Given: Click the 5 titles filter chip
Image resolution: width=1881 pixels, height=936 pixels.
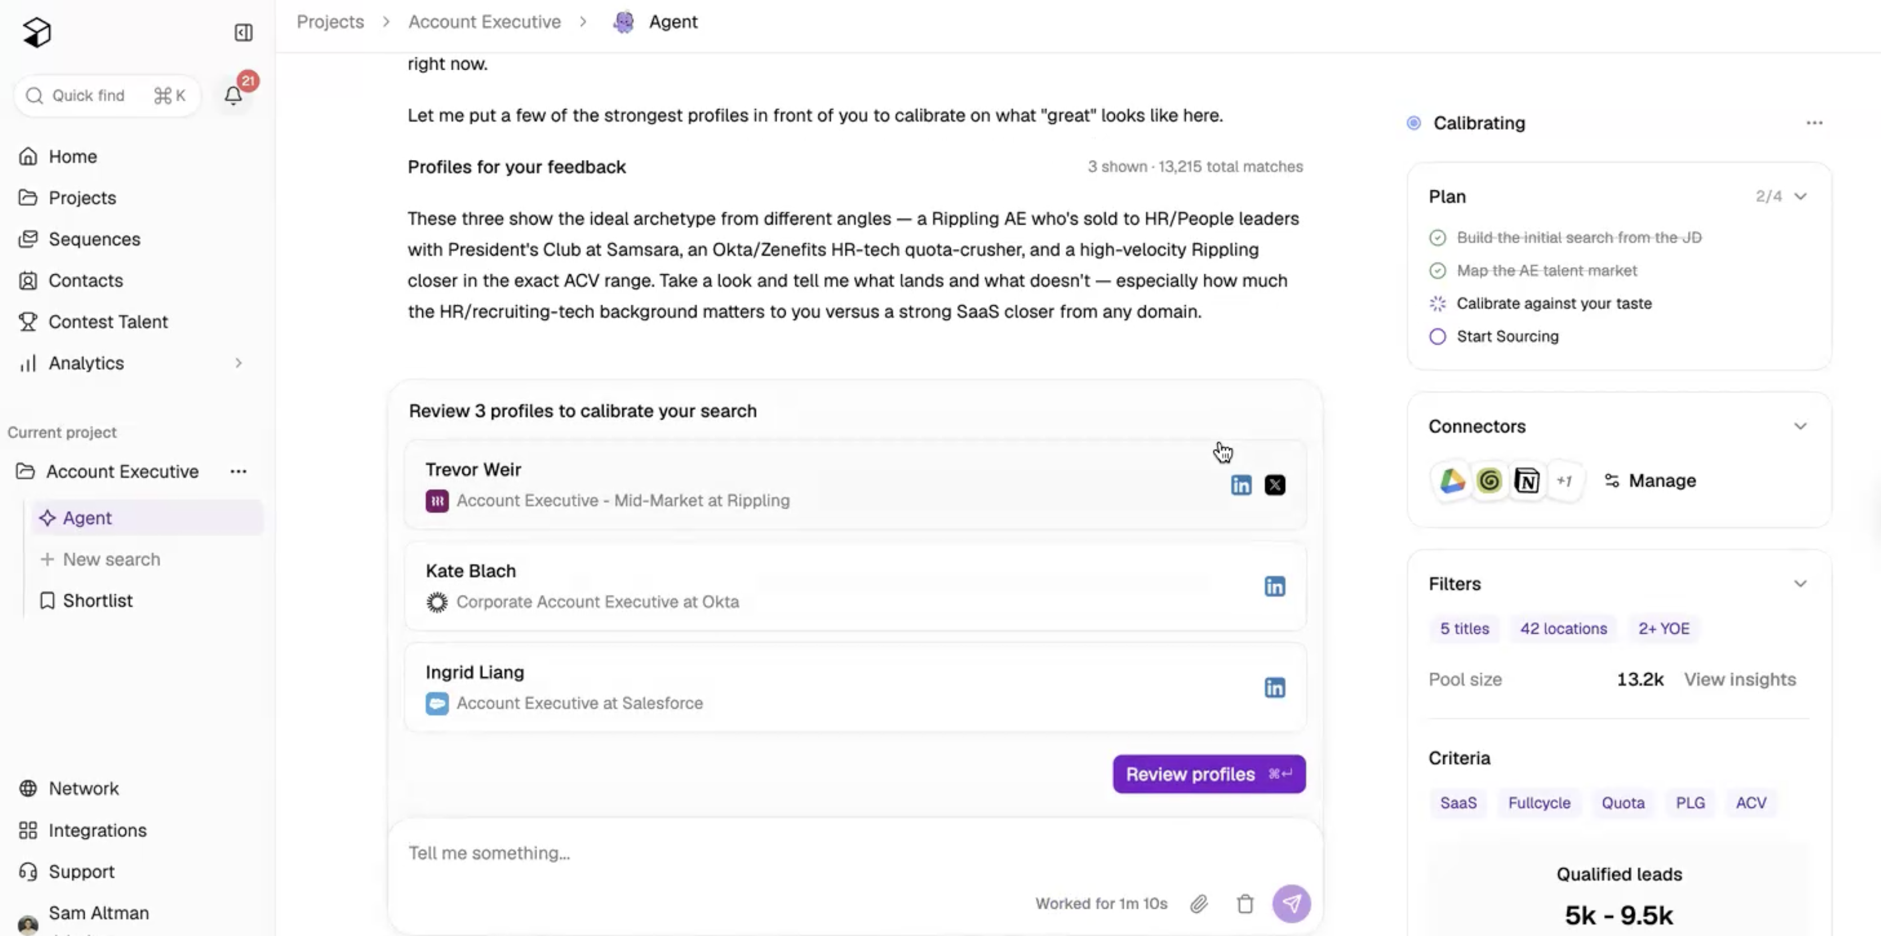Looking at the screenshot, I should click(1464, 629).
